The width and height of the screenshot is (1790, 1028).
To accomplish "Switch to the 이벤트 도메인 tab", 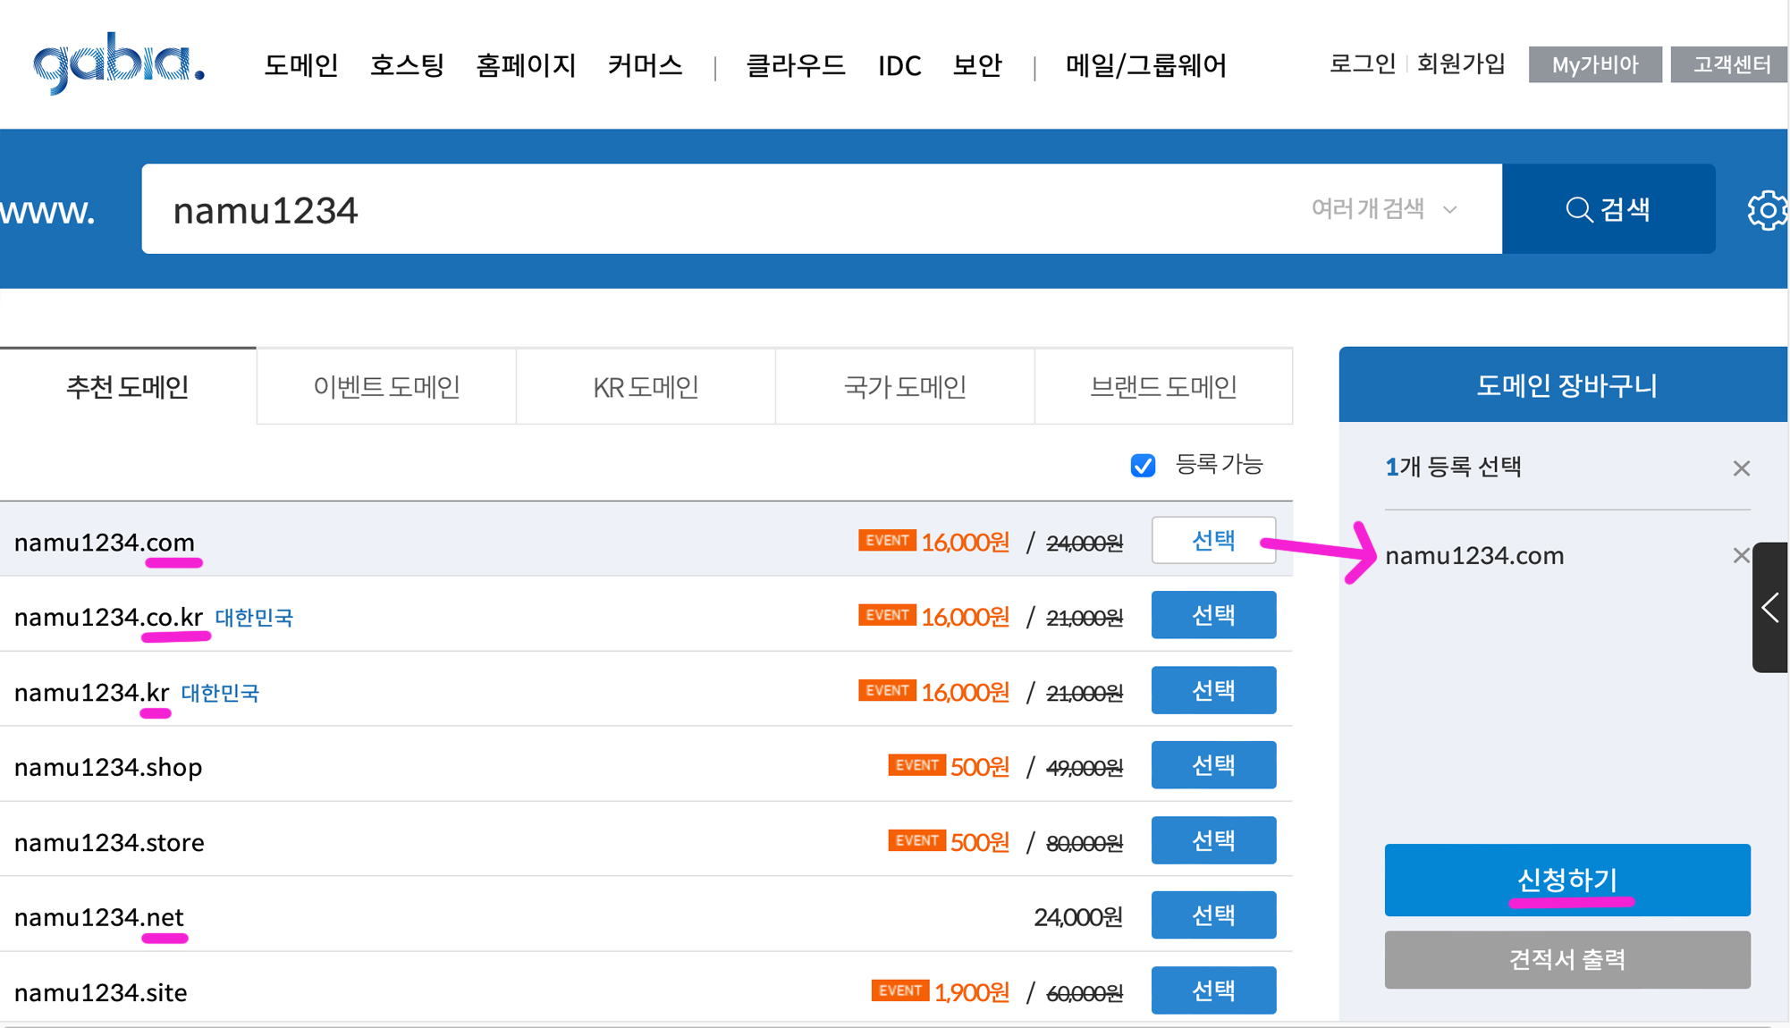I will (386, 387).
